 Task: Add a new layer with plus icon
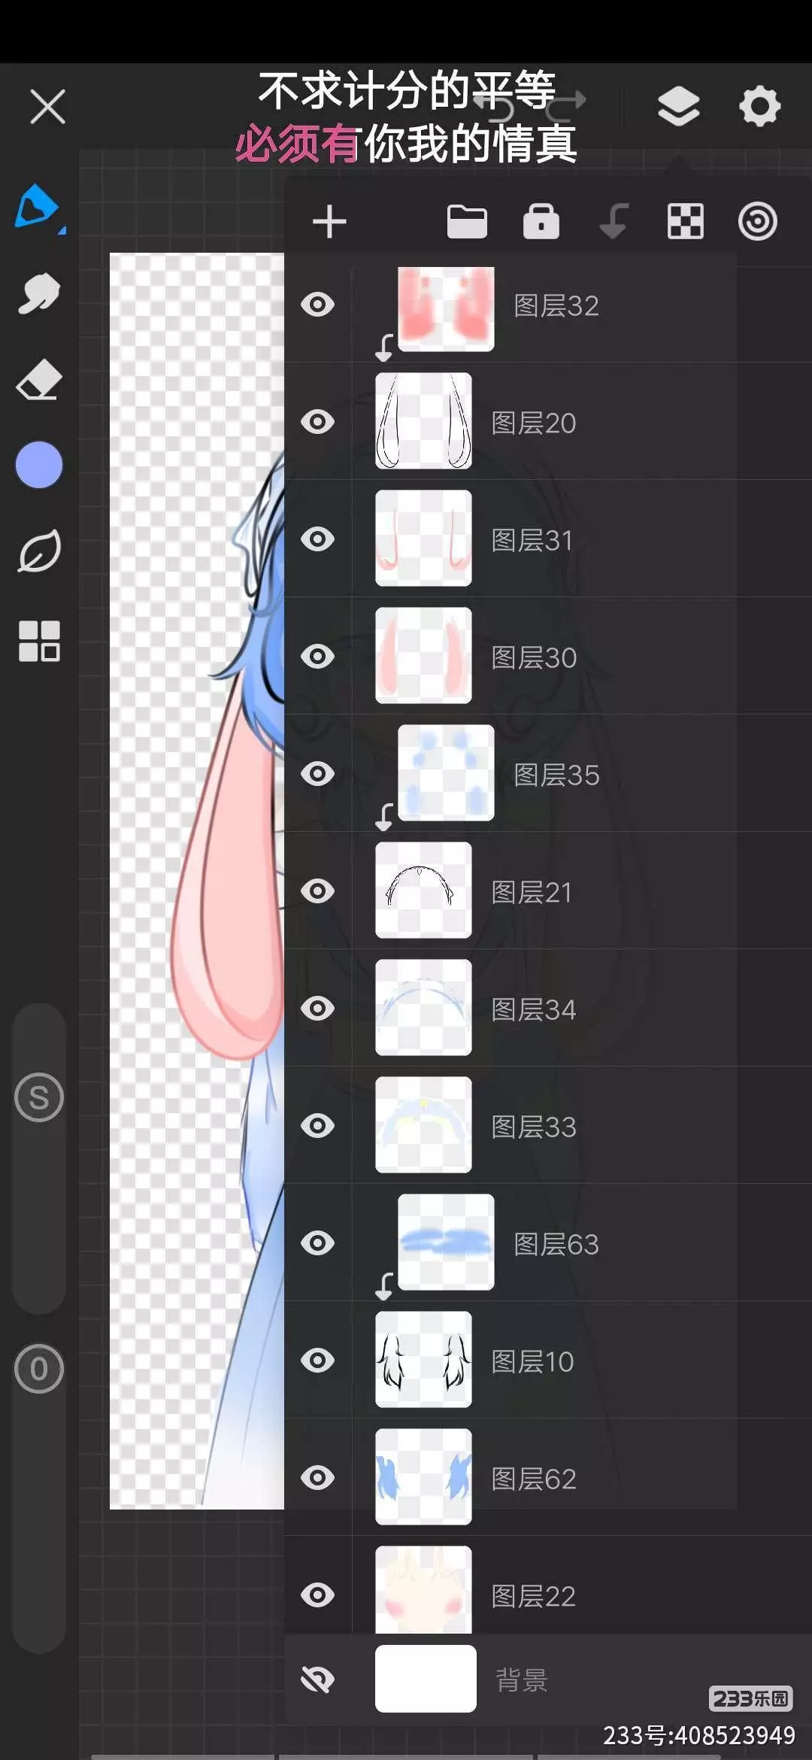click(x=329, y=222)
